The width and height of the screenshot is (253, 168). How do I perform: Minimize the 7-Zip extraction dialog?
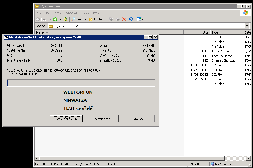click(x=146, y=37)
